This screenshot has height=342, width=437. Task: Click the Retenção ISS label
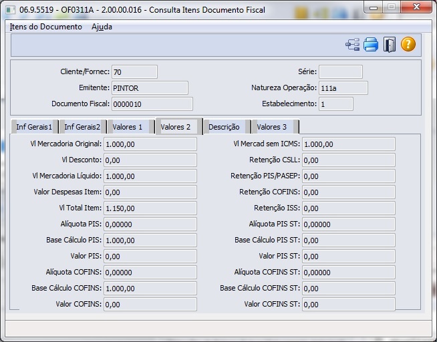click(277, 208)
